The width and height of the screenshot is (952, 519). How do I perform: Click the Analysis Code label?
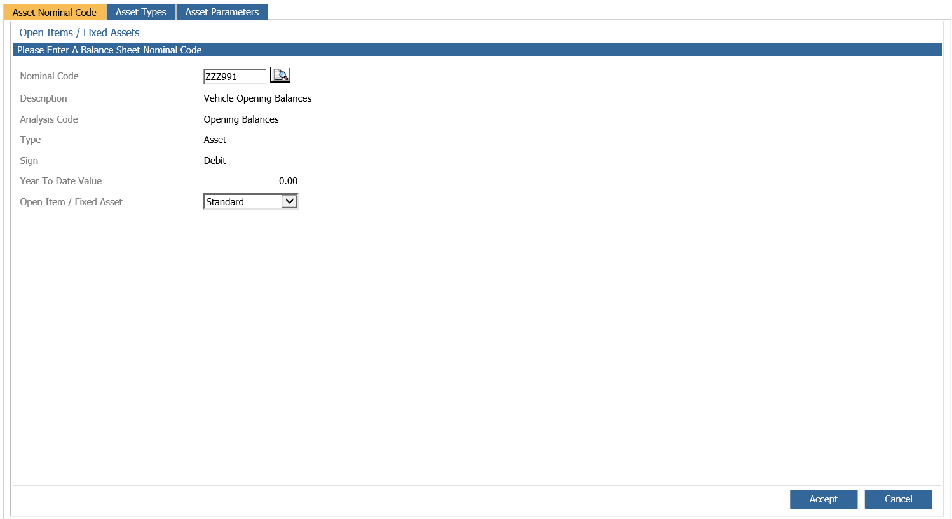tap(49, 119)
